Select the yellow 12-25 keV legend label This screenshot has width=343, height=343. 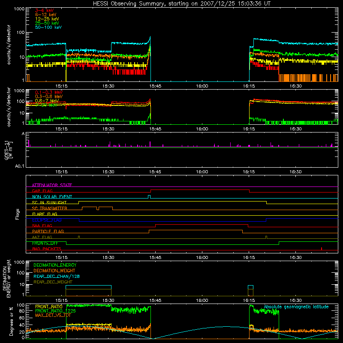[x=47, y=19]
